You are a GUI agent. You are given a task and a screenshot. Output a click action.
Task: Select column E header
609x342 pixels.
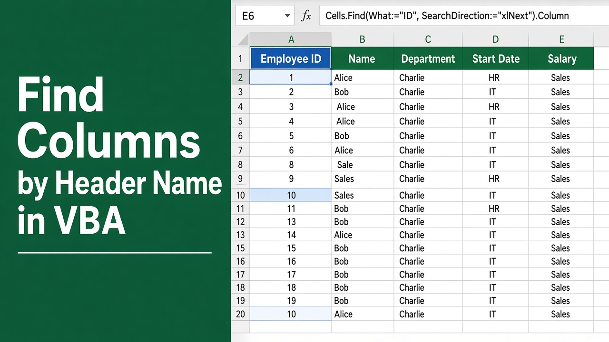tap(561, 39)
